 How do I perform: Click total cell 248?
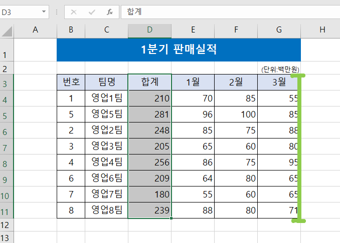[149, 130]
